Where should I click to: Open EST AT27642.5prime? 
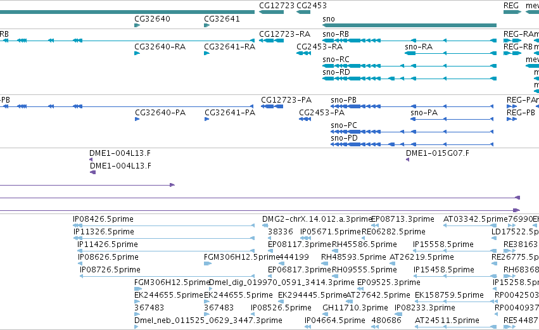coord(378,296)
